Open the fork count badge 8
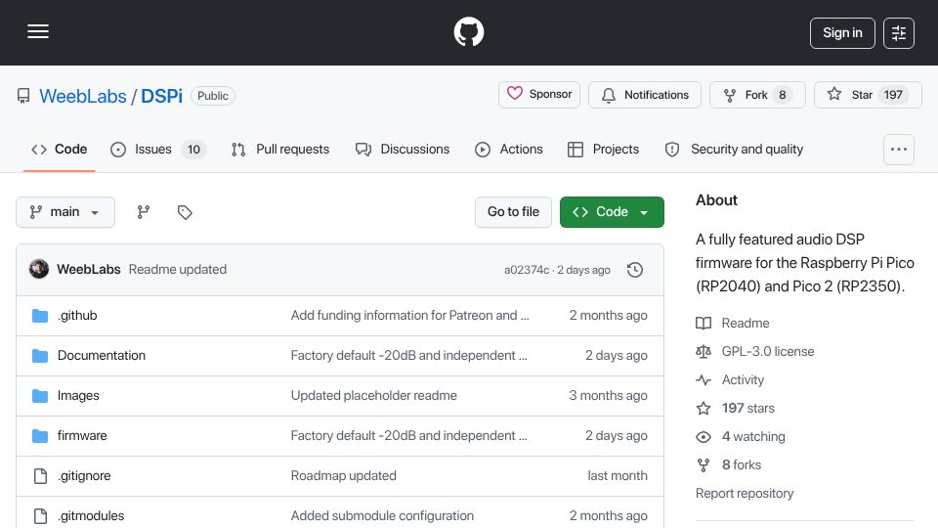Screen dimensions: 938x528 pyautogui.click(x=782, y=95)
